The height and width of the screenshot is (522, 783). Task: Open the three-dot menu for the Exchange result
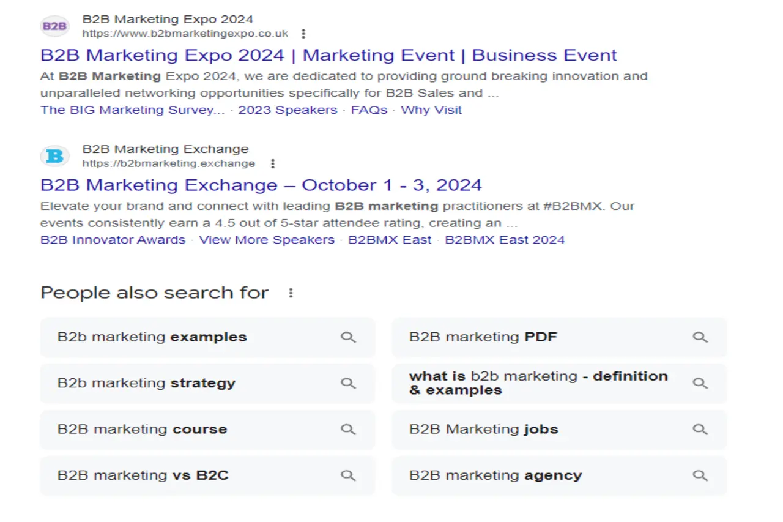272,164
